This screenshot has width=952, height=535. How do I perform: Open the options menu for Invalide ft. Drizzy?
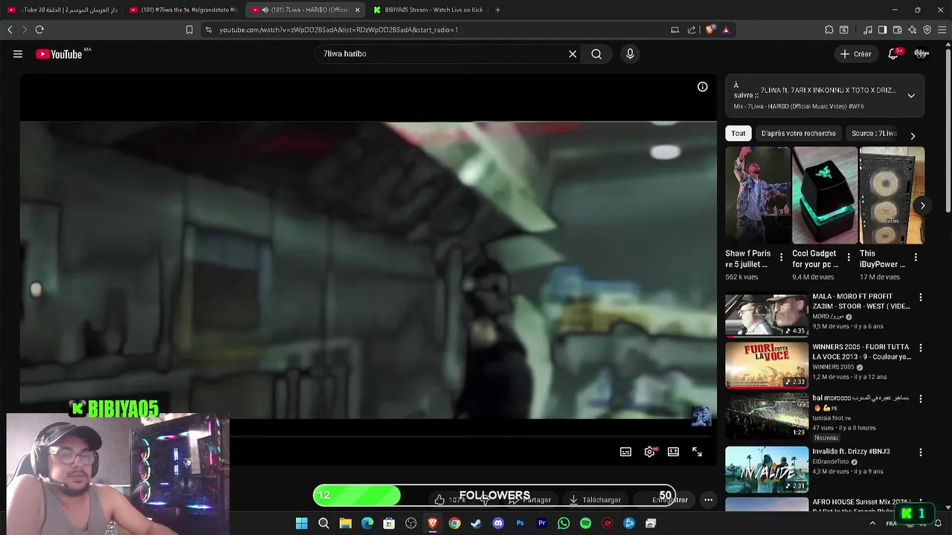click(921, 453)
